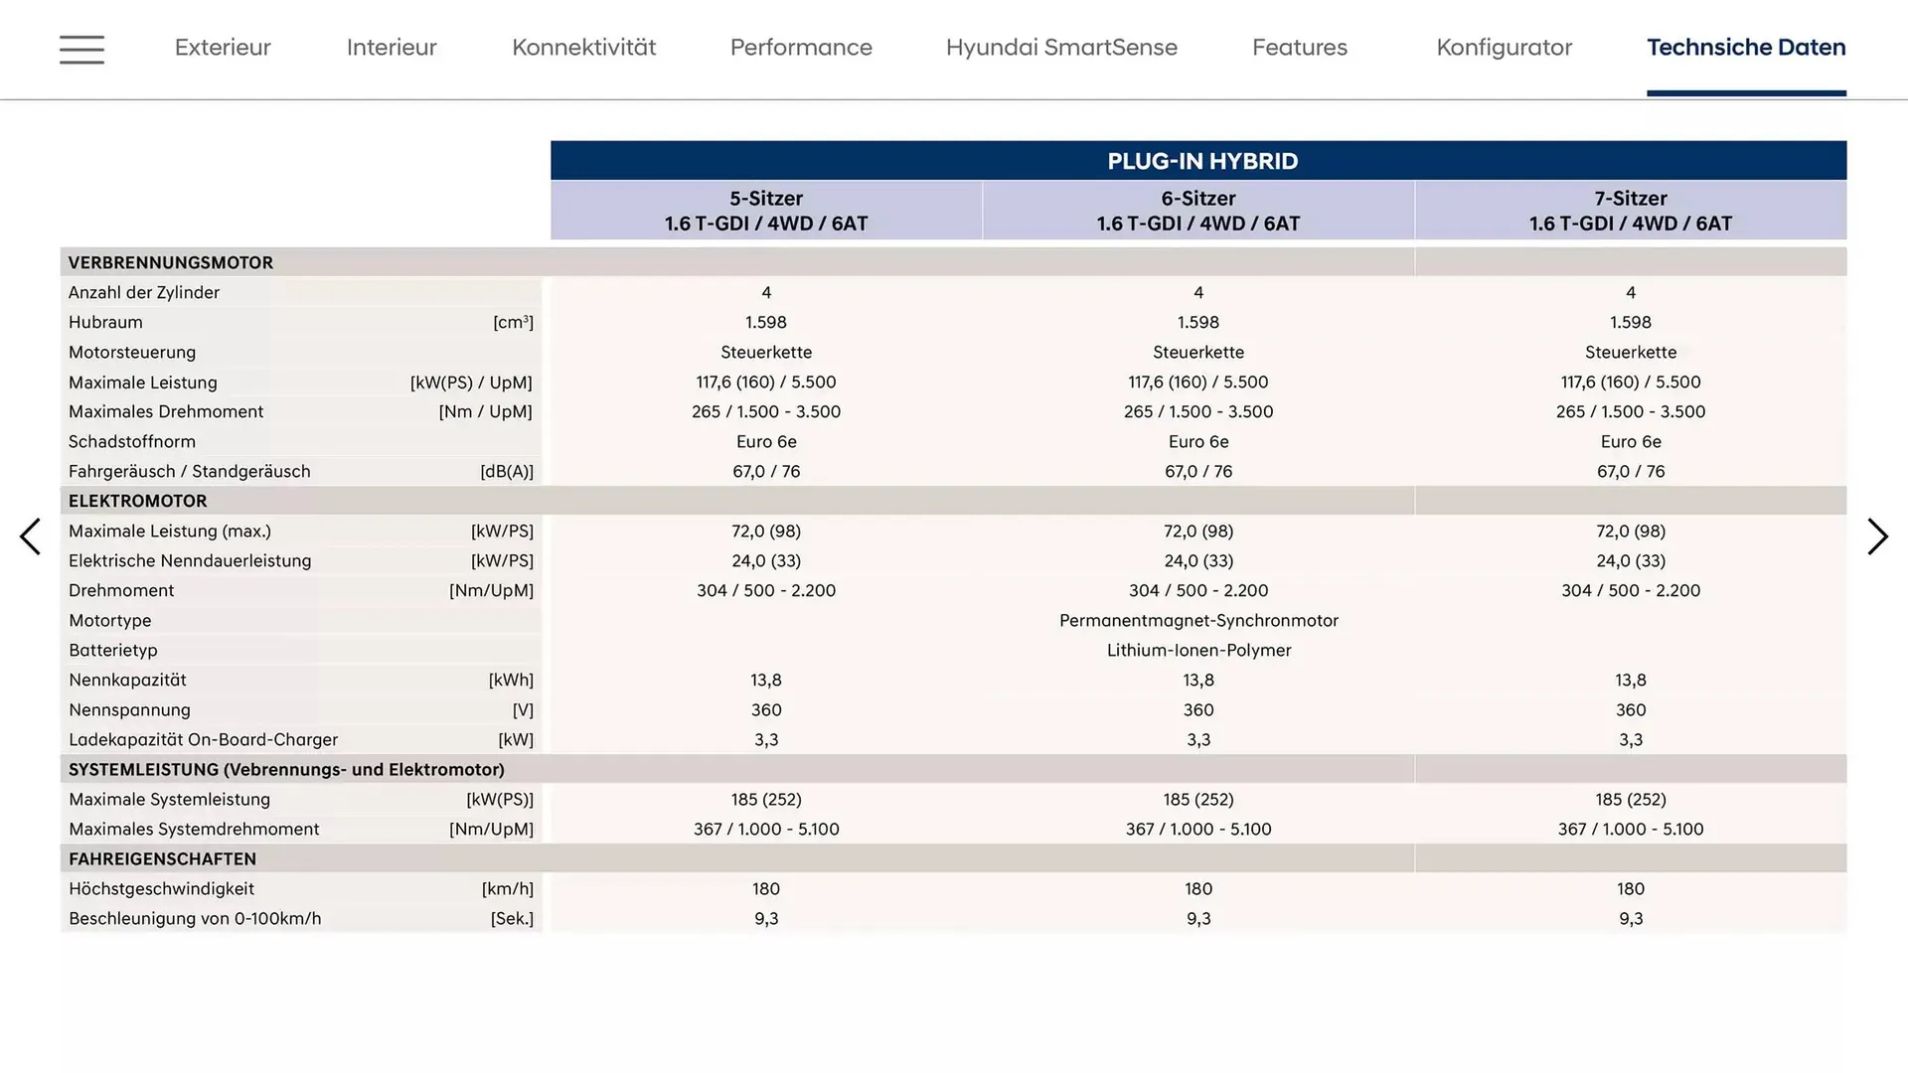The image size is (1908, 1073).
Task: Open the Hyundai SmartSense section
Action: point(1060,48)
